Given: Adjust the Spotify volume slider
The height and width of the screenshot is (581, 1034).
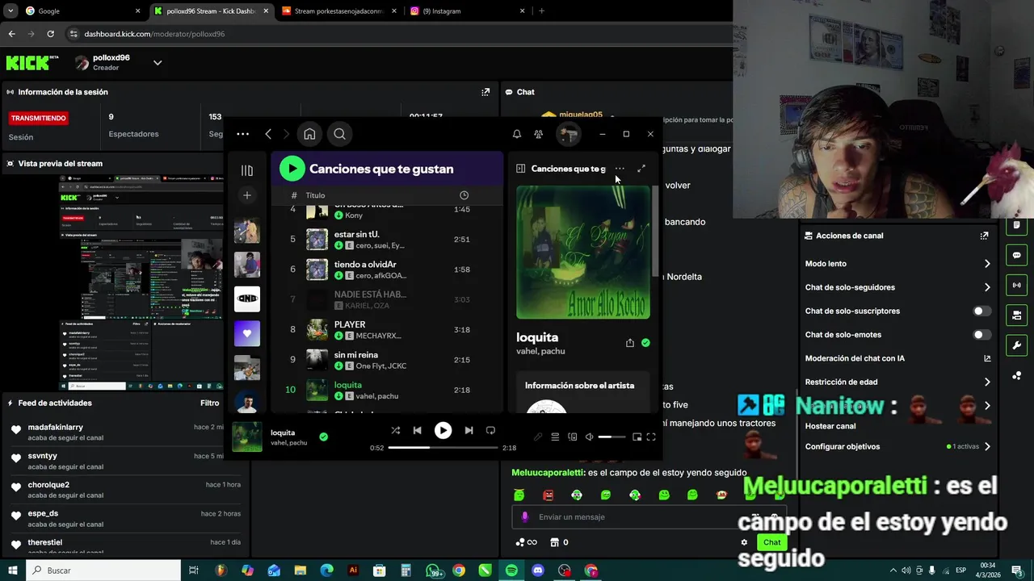Looking at the screenshot, I should tap(612, 437).
